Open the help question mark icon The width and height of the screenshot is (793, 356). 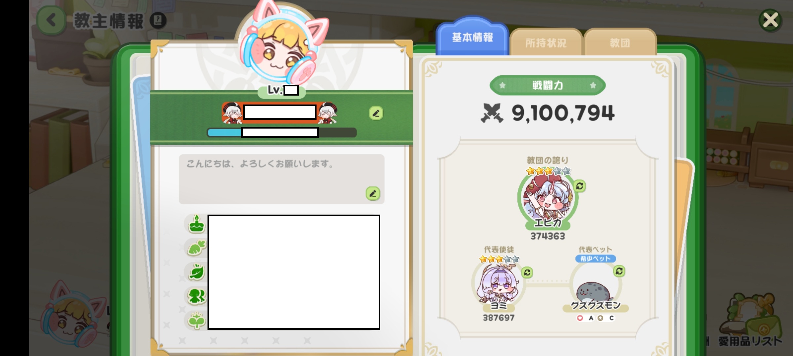tap(158, 20)
